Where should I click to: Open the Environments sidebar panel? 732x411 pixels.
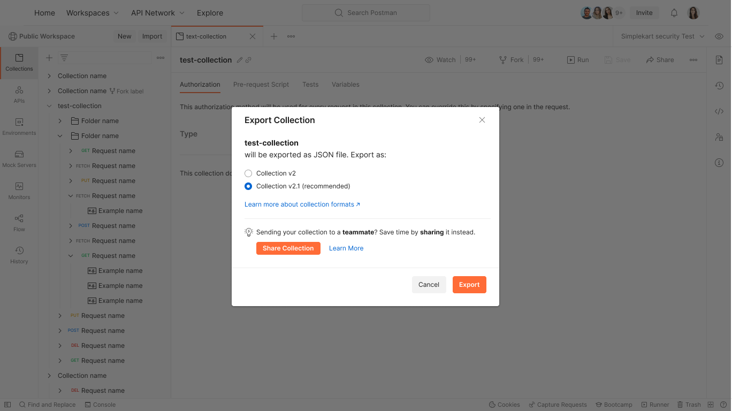click(19, 127)
